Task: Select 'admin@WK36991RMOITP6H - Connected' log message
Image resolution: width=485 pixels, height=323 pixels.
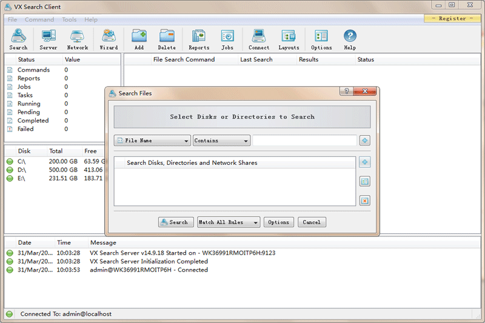Action: point(149,270)
